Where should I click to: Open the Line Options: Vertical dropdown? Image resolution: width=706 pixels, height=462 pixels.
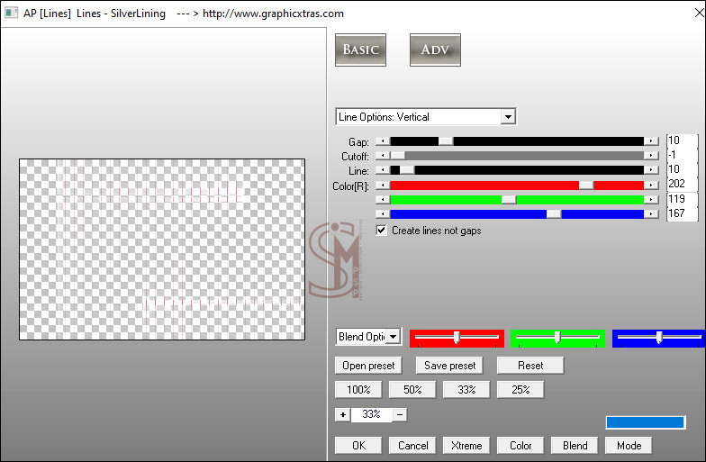click(508, 117)
